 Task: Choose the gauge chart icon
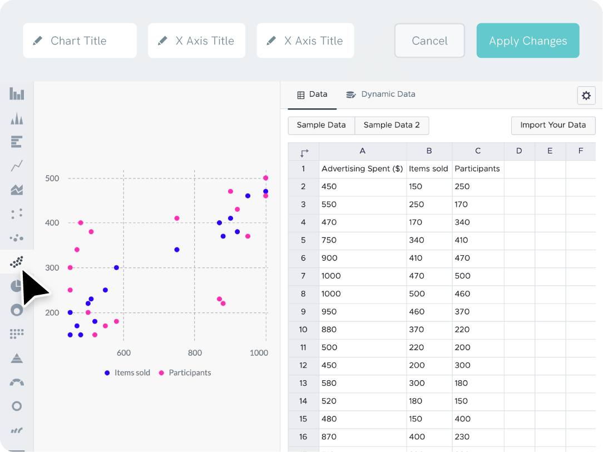(x=17, y=383)
